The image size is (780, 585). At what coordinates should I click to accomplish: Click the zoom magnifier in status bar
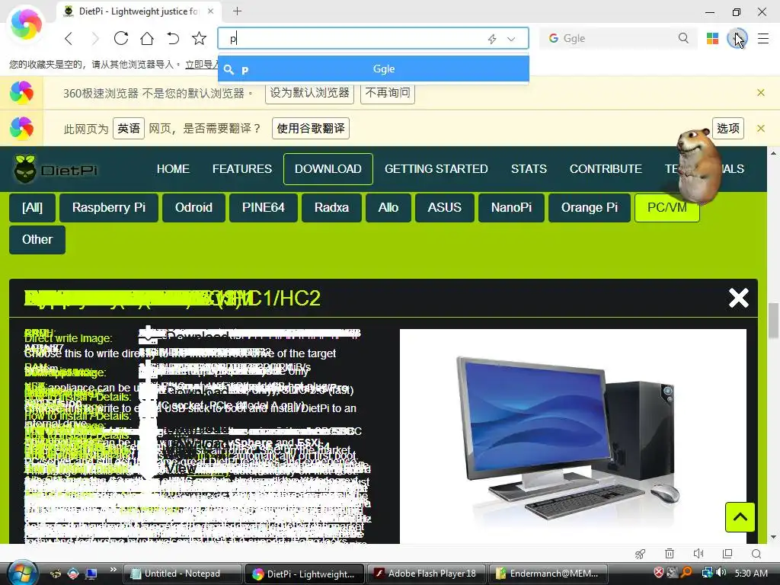point(756,554)
